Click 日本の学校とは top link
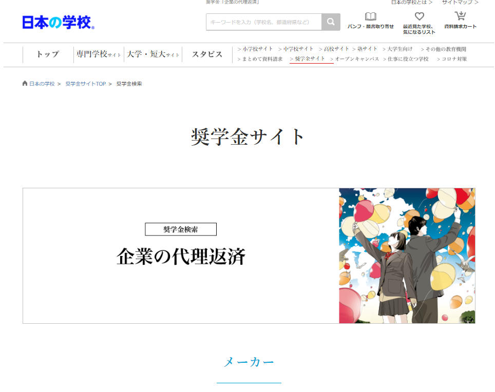This screenshot has height=392, width=495. [412, 2]
